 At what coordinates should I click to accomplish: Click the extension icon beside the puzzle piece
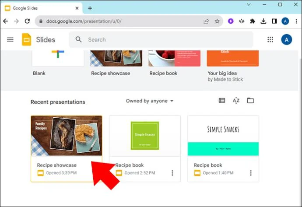242,21
